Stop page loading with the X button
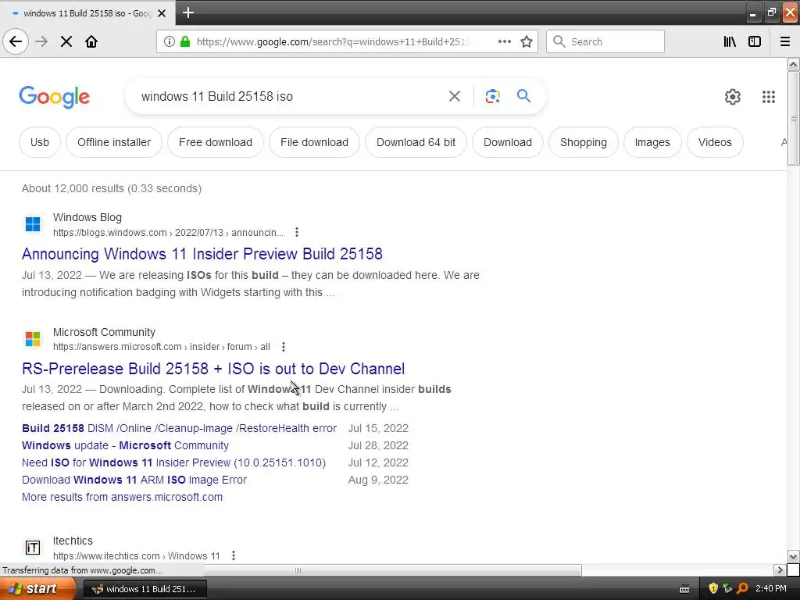The width and height of the screenshot is (800, 600). point(66,42)
